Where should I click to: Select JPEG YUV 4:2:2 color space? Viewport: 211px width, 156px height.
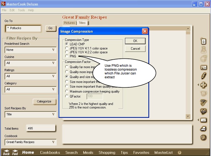click(x=66, y=52)
